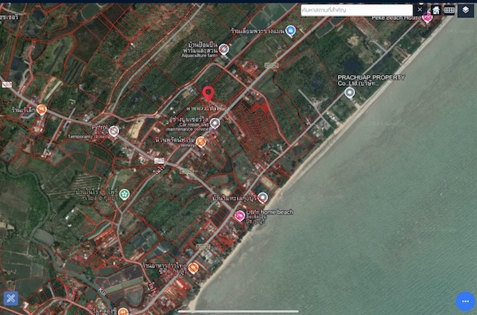Viewport: 477px width, 315px height.
Task: Open the Car repair and maintenance marker
Action: click(215, 123)
